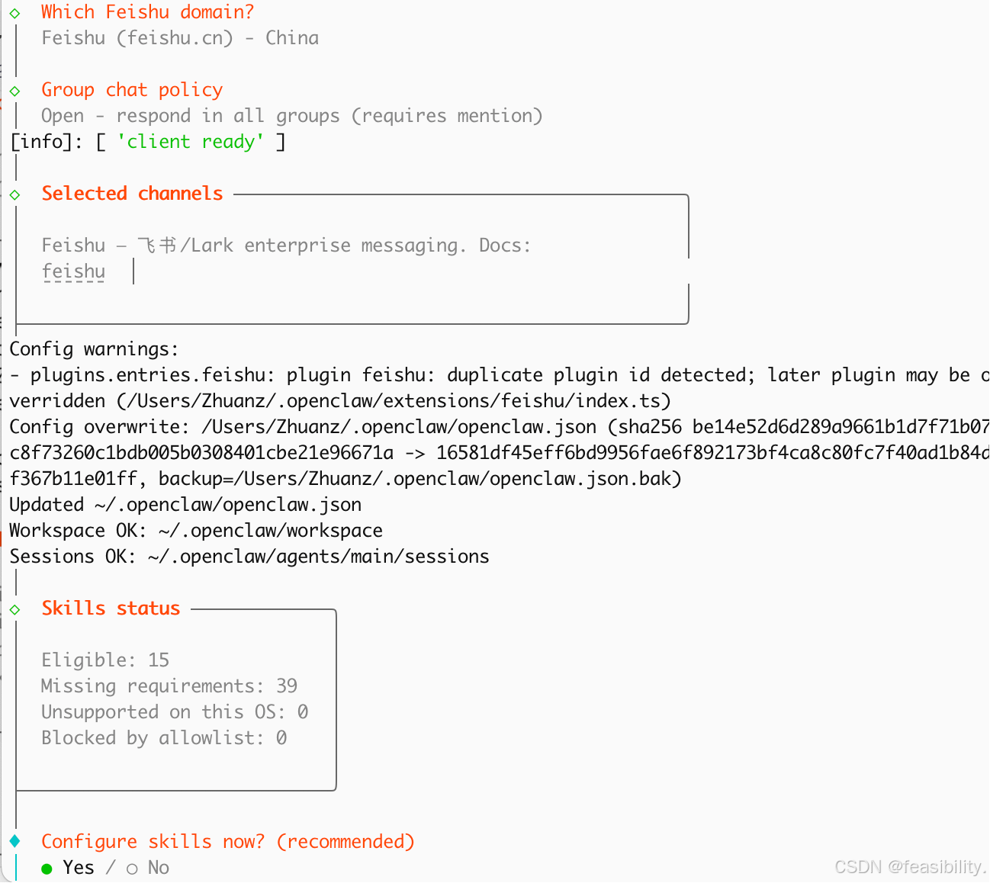
Task: Click the "Updated ~/.openclaw/openclaw.json" line
Action: (185, 505)
